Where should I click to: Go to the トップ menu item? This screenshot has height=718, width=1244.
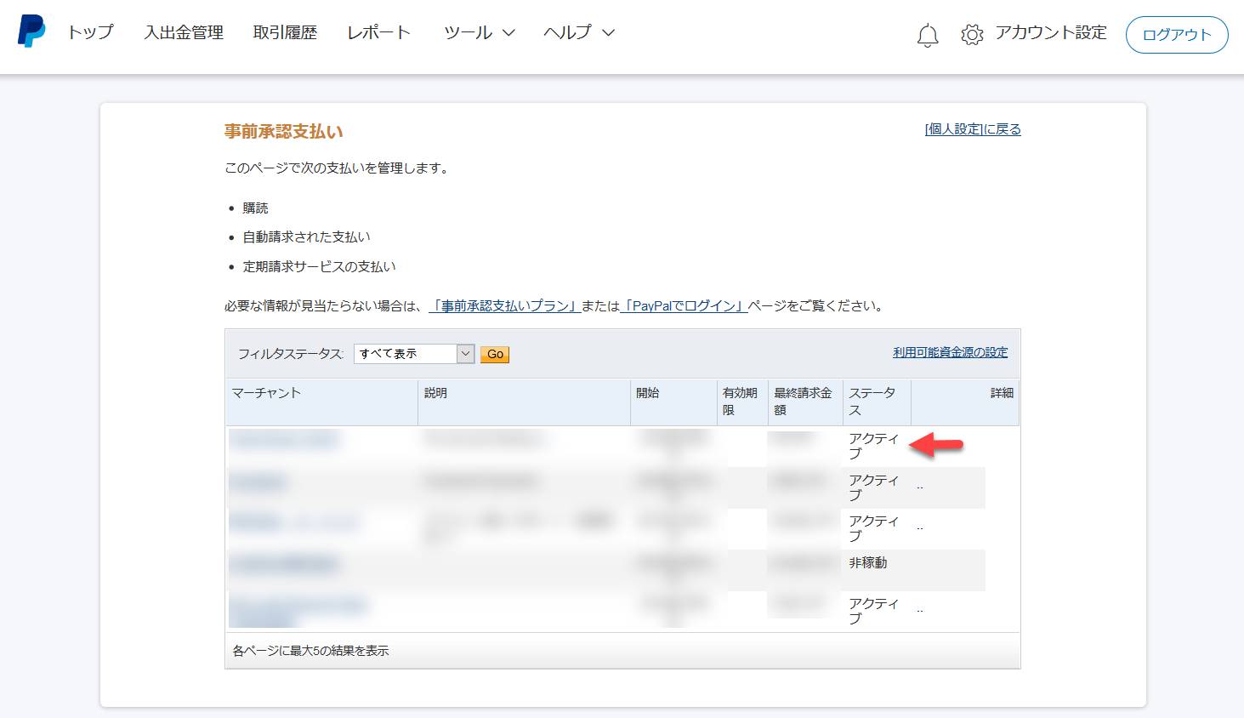[x=90, y=33]
